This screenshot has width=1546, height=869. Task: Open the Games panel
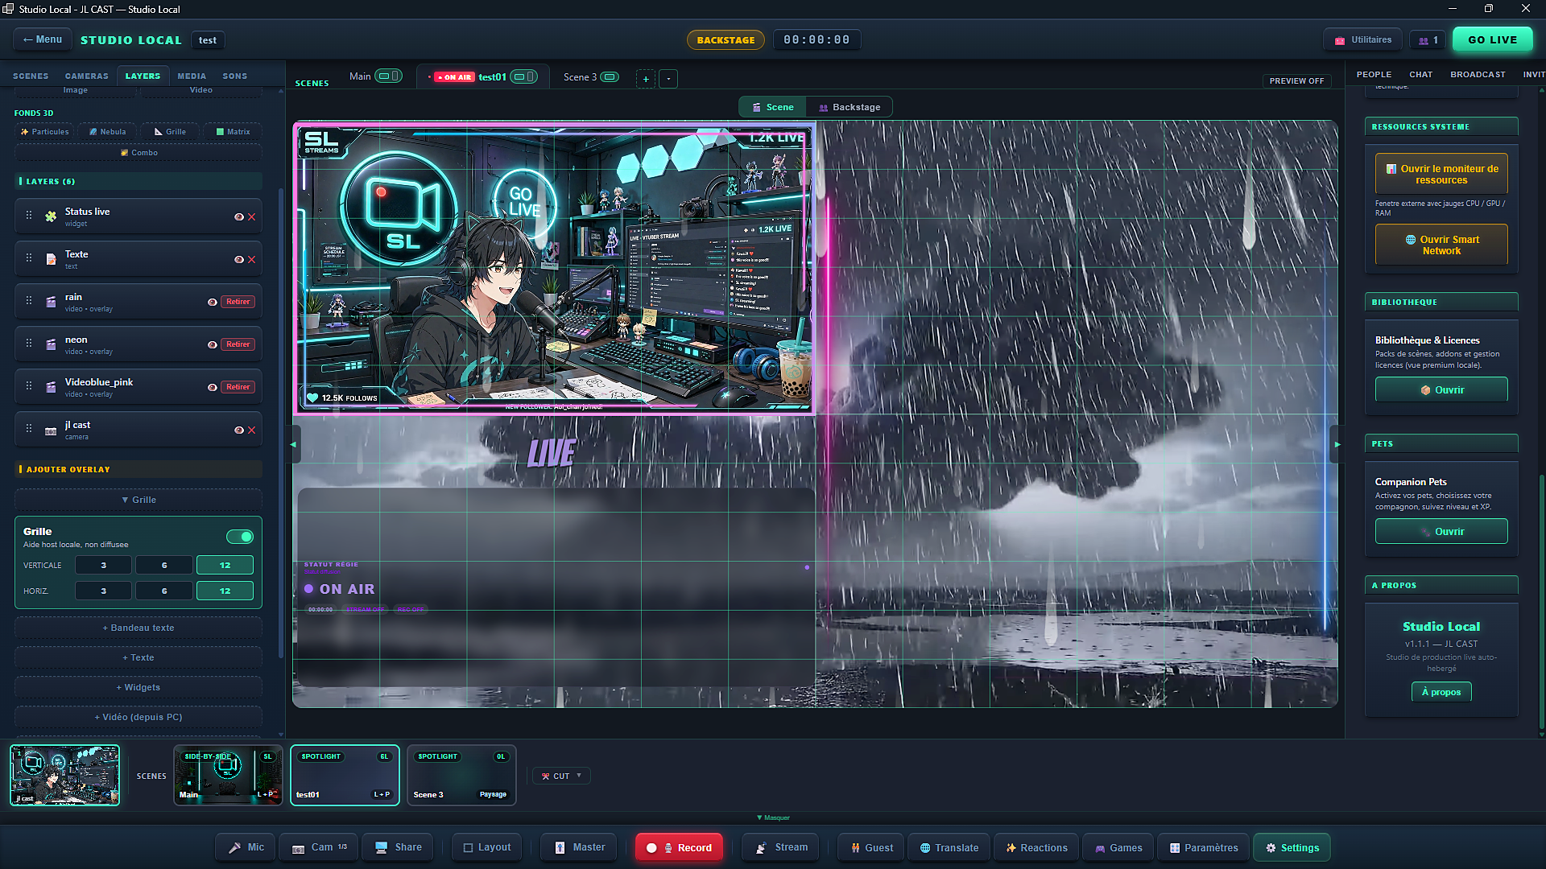pyautogui.click(x=1118, y=847)
